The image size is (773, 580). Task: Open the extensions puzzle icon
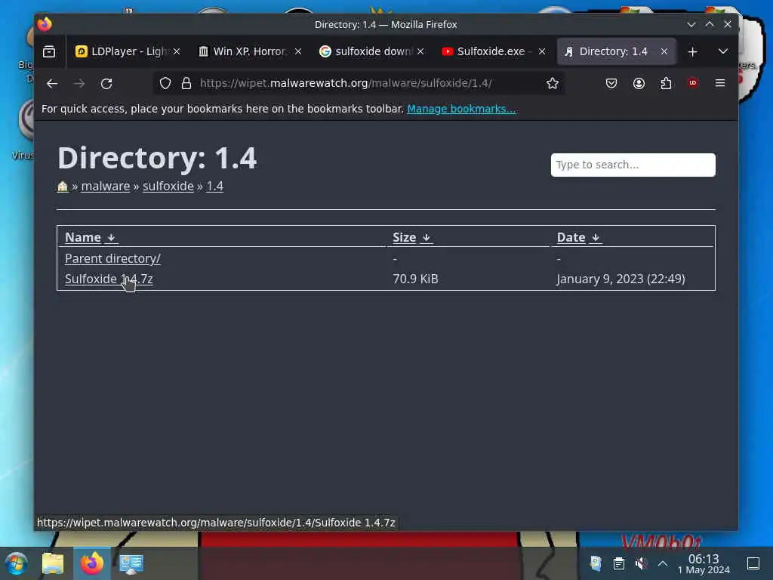pyautogui.click(x=666, y=83)
